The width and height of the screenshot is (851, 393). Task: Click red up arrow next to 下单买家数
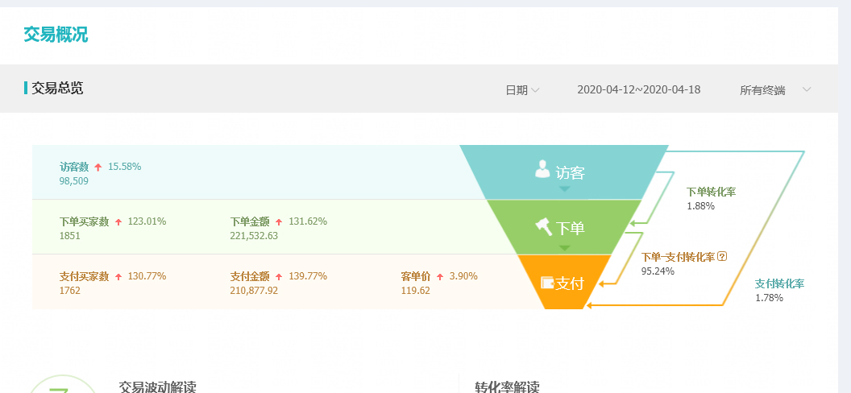118,221
